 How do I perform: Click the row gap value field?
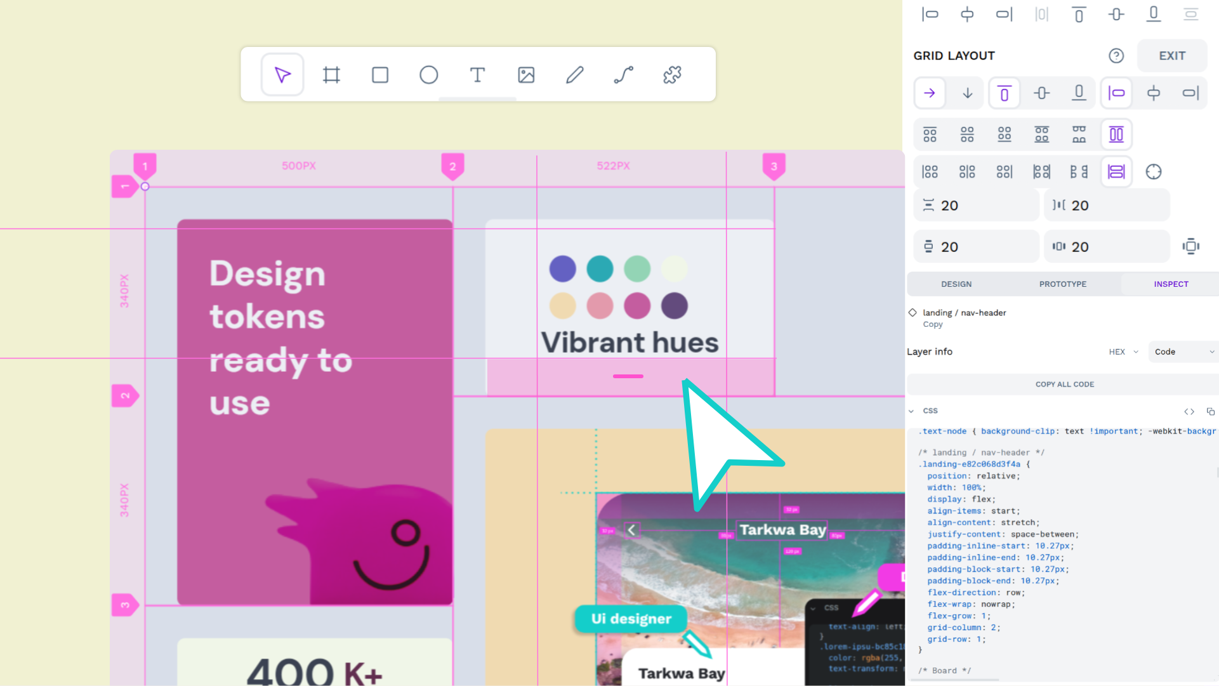click(x=976, y=206)
